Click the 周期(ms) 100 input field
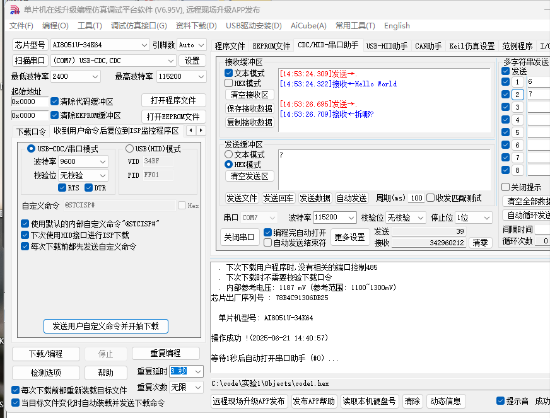This screenshot has height=418, width=550. click(416, 198)
